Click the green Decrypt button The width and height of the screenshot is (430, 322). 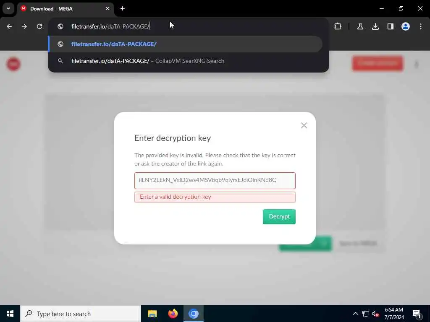pos(279,217)
